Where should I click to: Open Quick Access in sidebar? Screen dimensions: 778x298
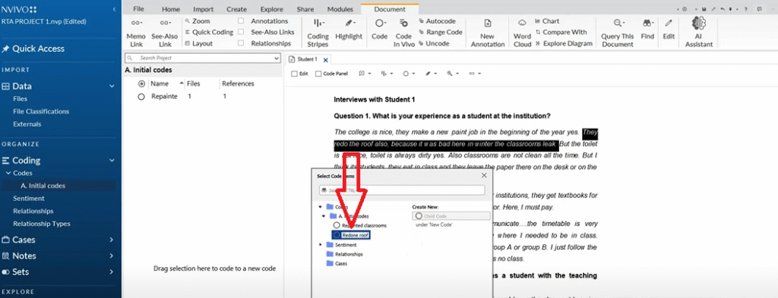coord(33,49)
